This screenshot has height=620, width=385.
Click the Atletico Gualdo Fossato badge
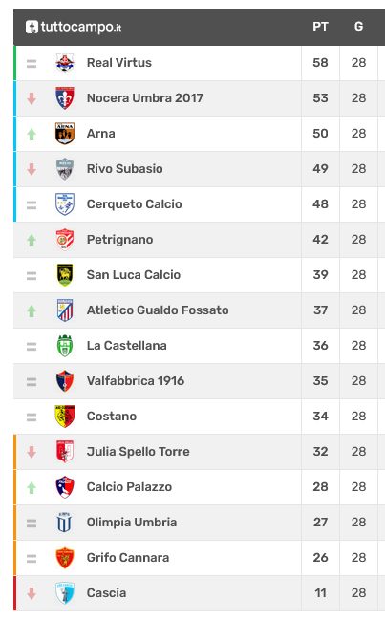pyautogui.click(x=65, y=310)
